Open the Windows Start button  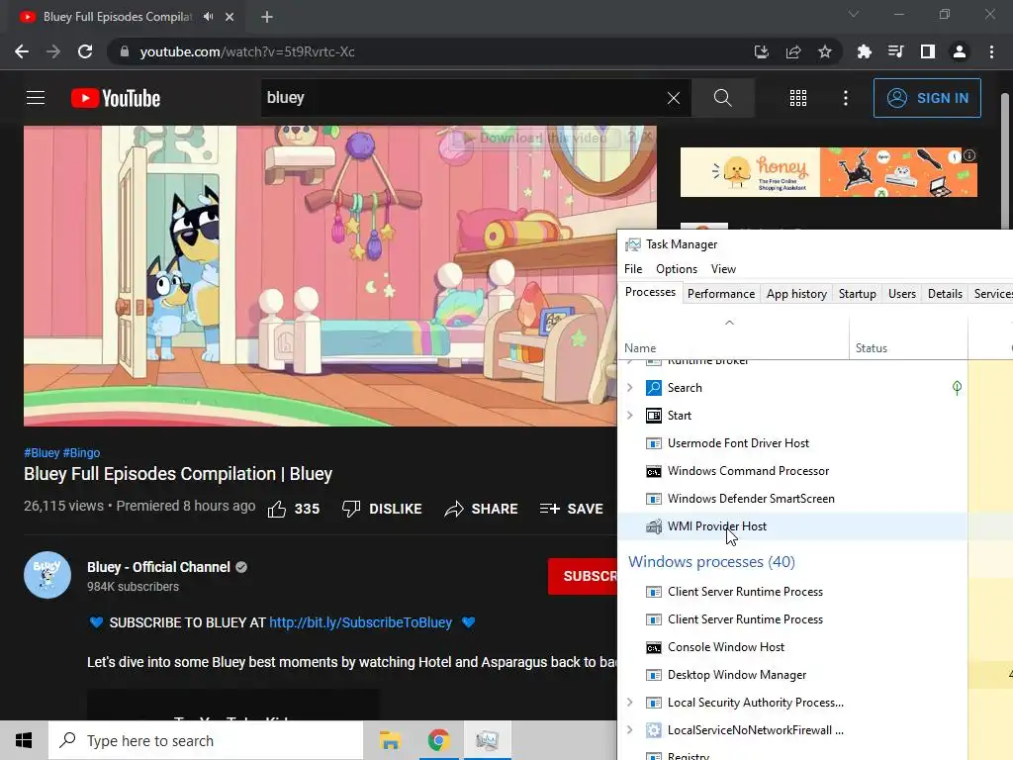[x=24, y=740]
